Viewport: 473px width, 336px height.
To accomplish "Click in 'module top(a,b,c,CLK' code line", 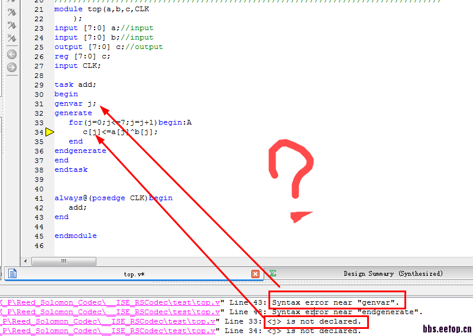I will pyautogui.click(x=102, y=9).
